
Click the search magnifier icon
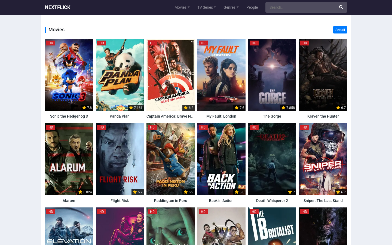coord(341,7)
